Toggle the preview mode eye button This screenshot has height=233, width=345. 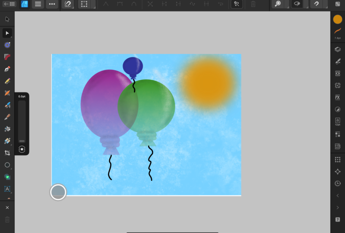[297, 4]
